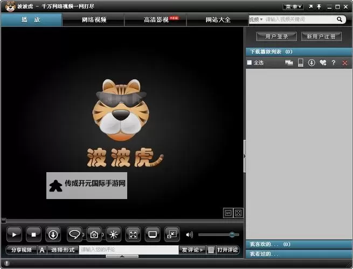The width and height of the screenshot is (353, 269).
Task: Expand panel via bottom up-arrow handle
Action: click(x=122, y=256)
